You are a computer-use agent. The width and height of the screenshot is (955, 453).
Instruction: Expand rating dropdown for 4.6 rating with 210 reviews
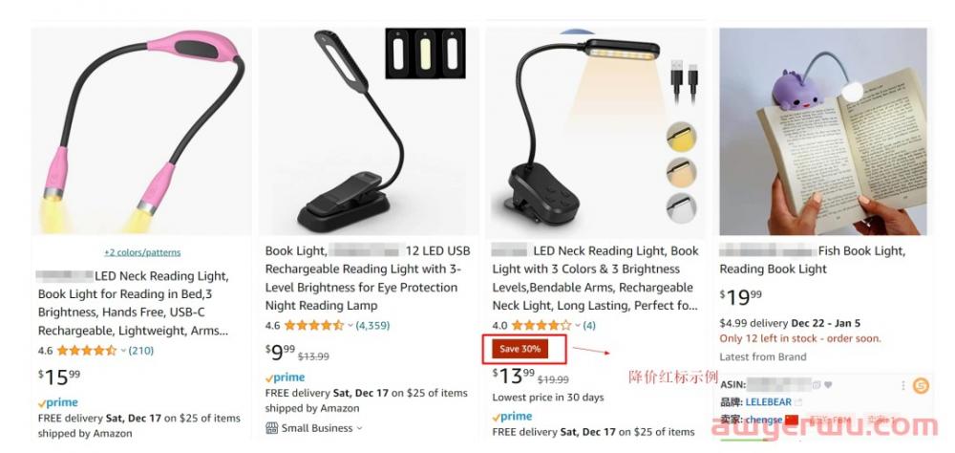coord(123,351)
